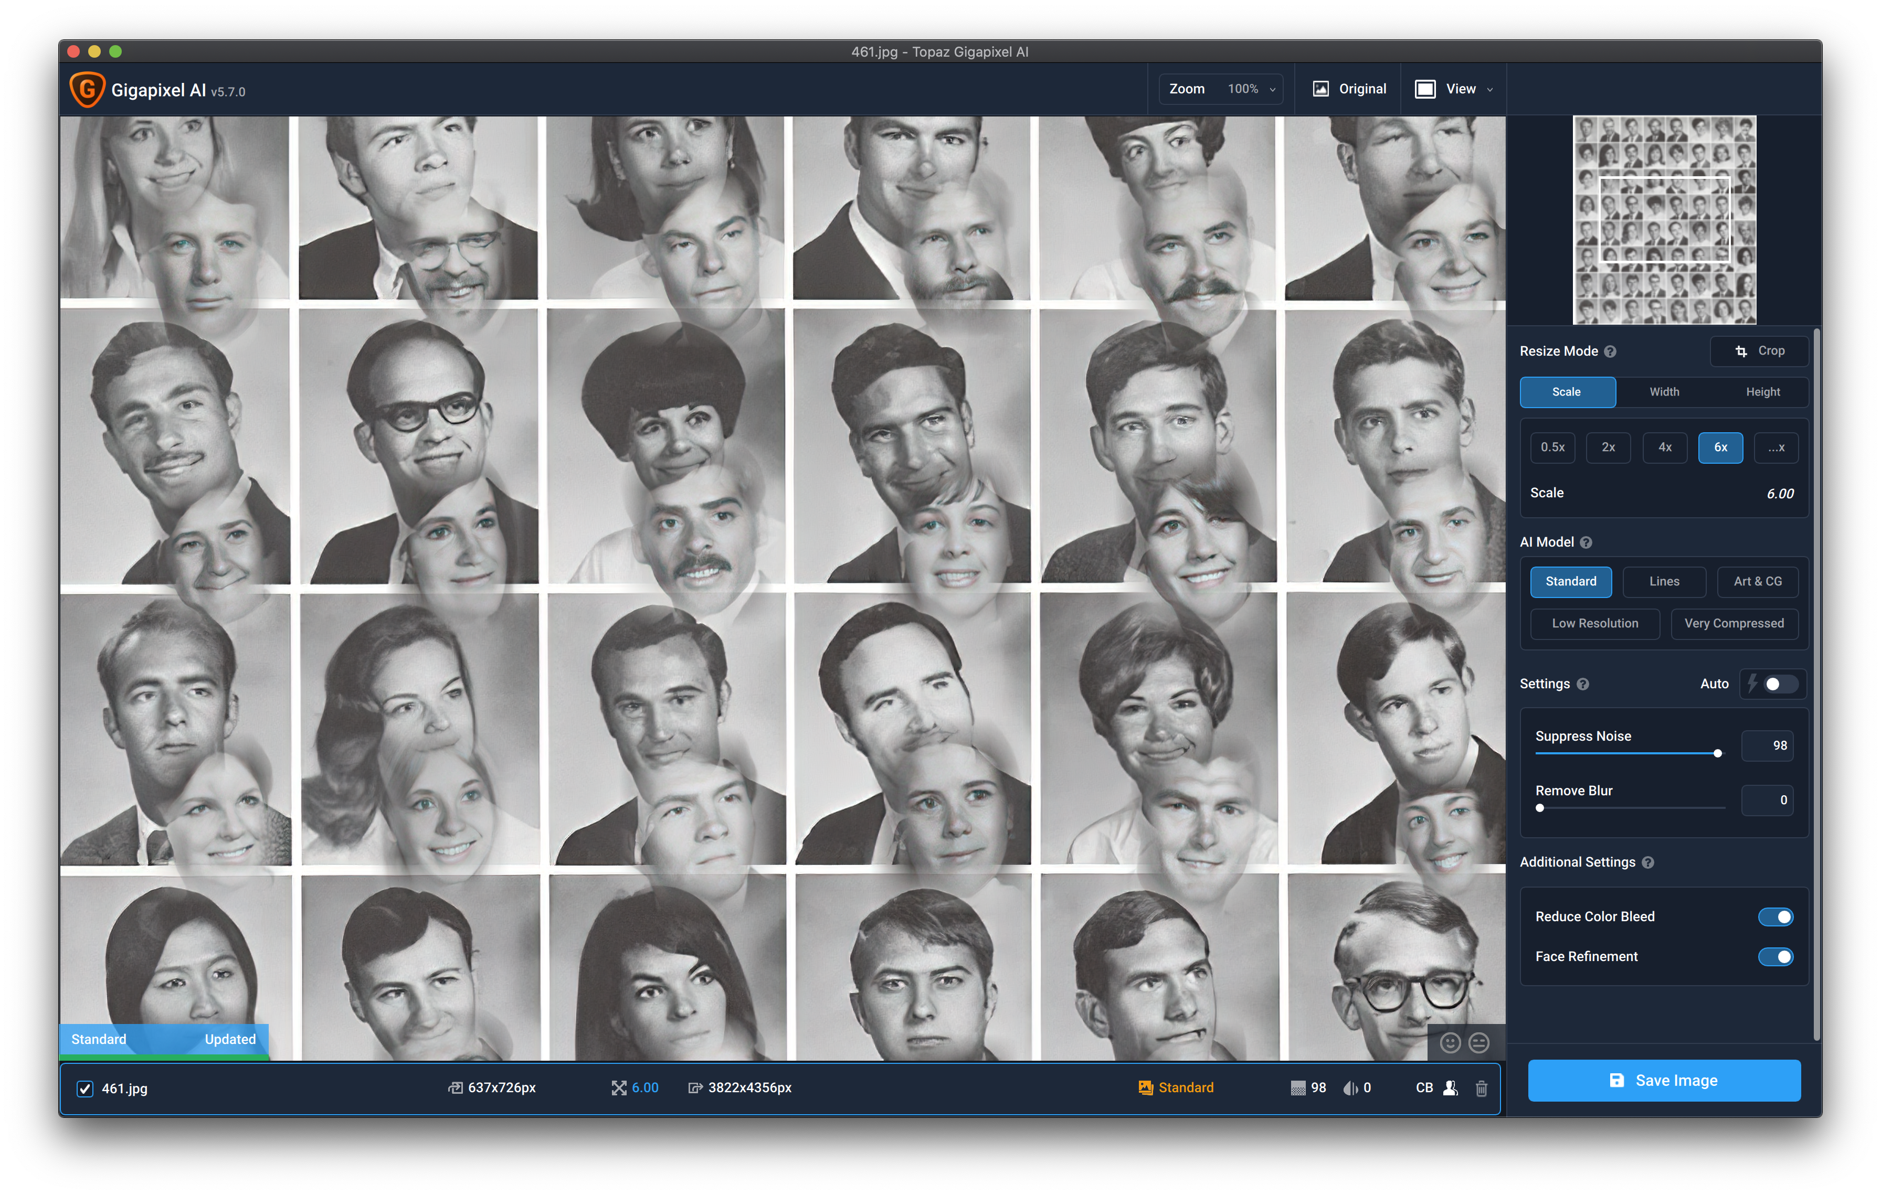Select the Very Compressed AI model

click(1734, 623)
